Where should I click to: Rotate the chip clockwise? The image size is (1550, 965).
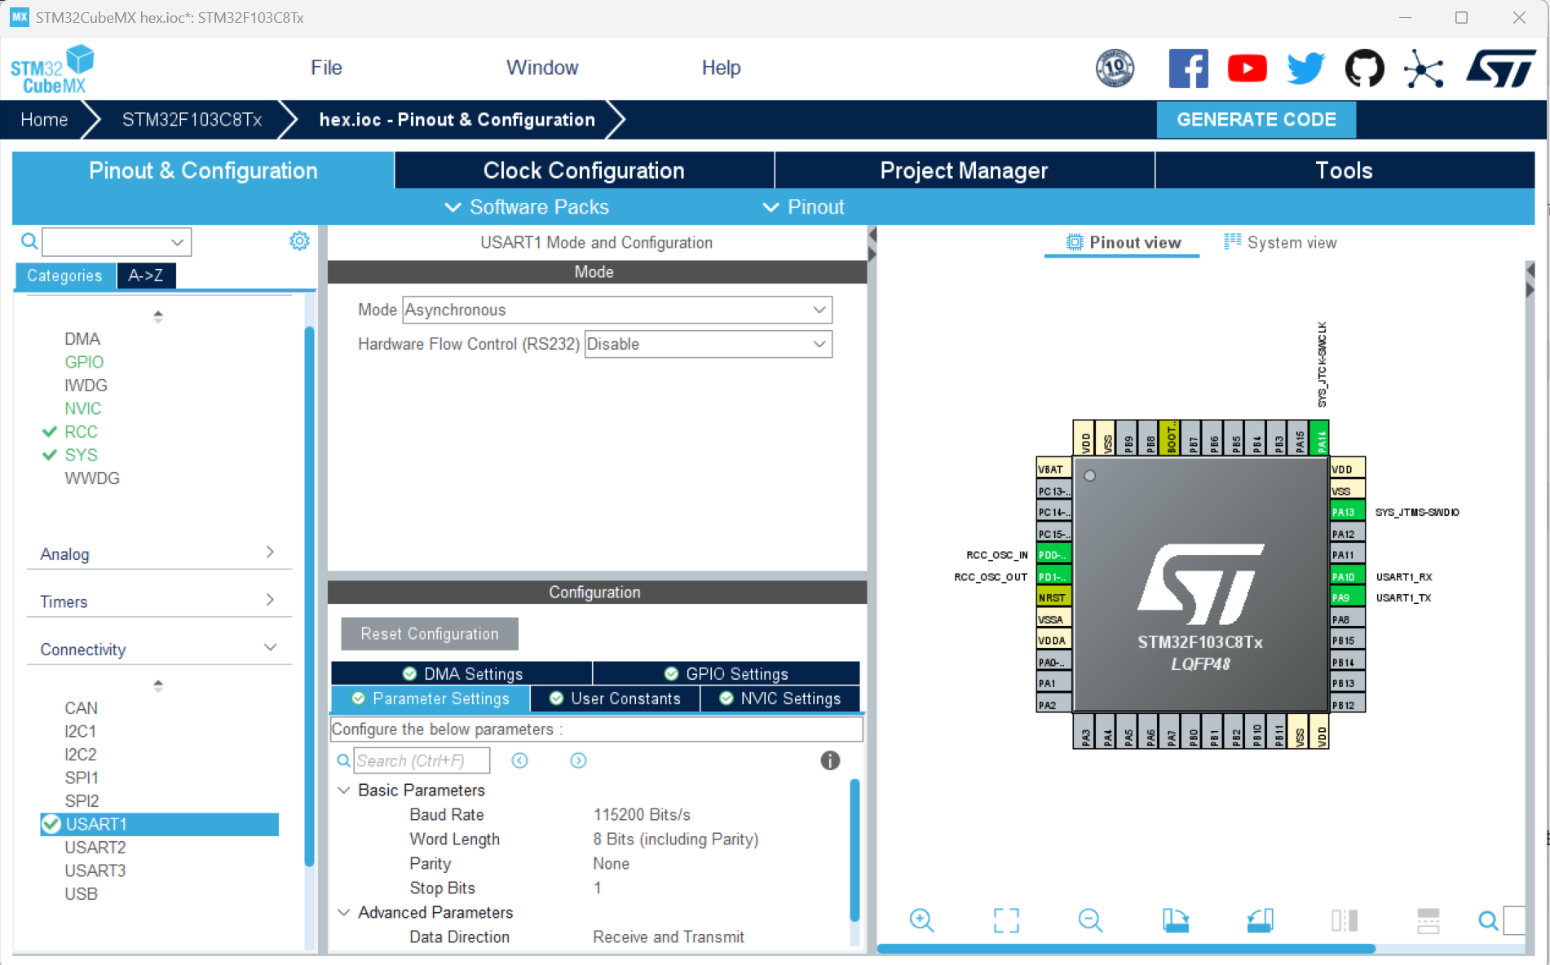1175,920
